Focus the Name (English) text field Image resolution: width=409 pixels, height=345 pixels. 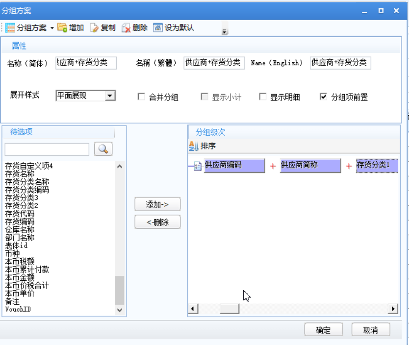point(340,63)
